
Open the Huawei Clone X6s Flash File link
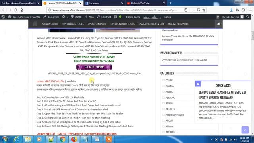point(188,38)
